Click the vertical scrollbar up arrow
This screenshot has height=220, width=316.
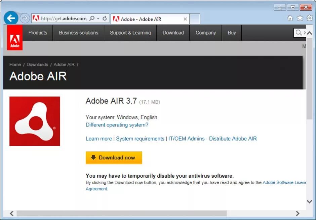[309, 33]
